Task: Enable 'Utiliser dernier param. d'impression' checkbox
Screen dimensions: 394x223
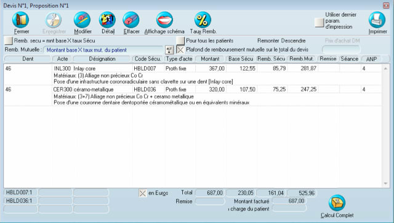Action: click(x=320, y=23)
